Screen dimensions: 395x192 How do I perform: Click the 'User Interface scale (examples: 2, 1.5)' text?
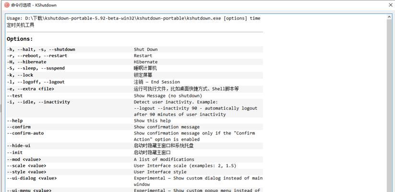coord(185,166)
